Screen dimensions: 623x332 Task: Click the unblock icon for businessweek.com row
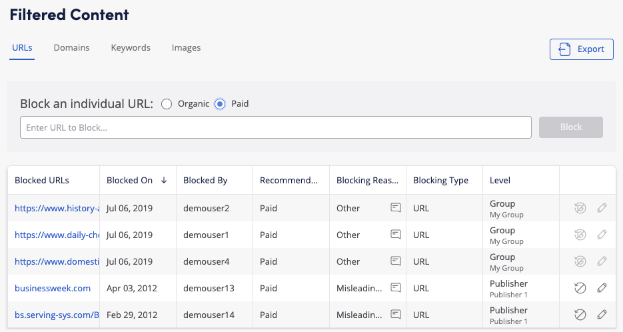click(580, 288)
